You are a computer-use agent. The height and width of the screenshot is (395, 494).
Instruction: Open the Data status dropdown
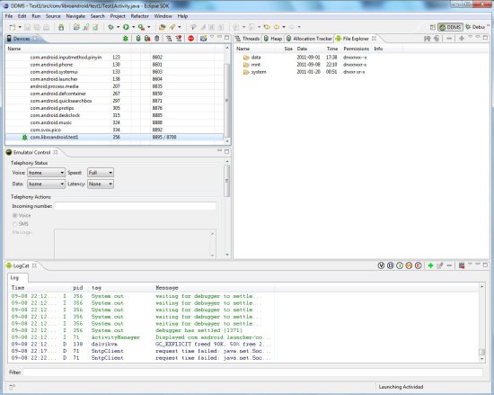click(47, 184)
